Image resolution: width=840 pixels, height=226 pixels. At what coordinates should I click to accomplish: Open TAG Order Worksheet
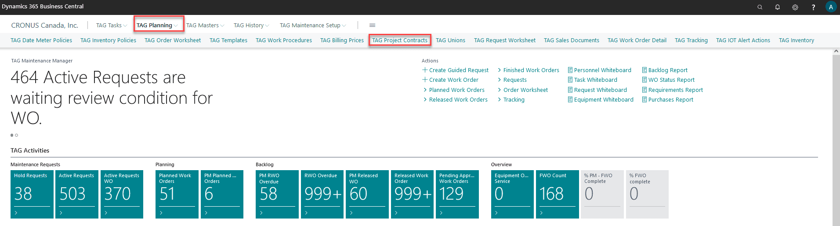(173, 40)
